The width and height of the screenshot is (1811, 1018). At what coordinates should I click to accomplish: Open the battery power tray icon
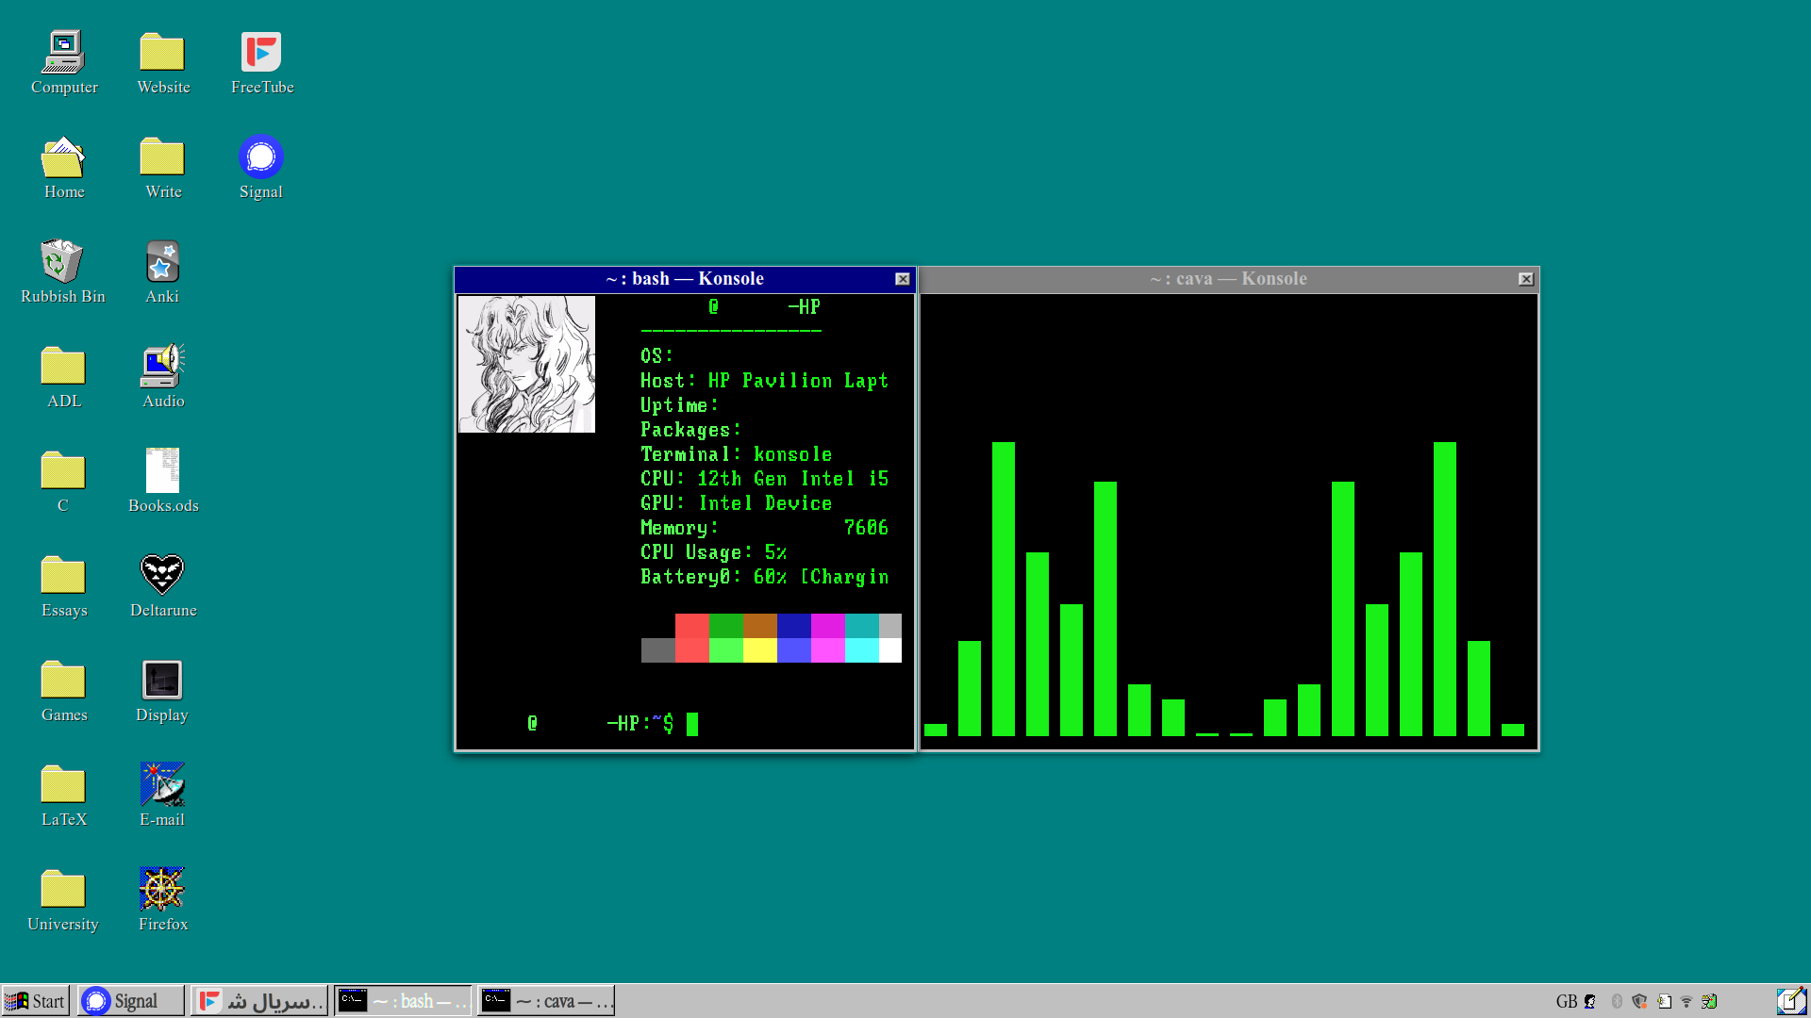pos(1709,1002)
